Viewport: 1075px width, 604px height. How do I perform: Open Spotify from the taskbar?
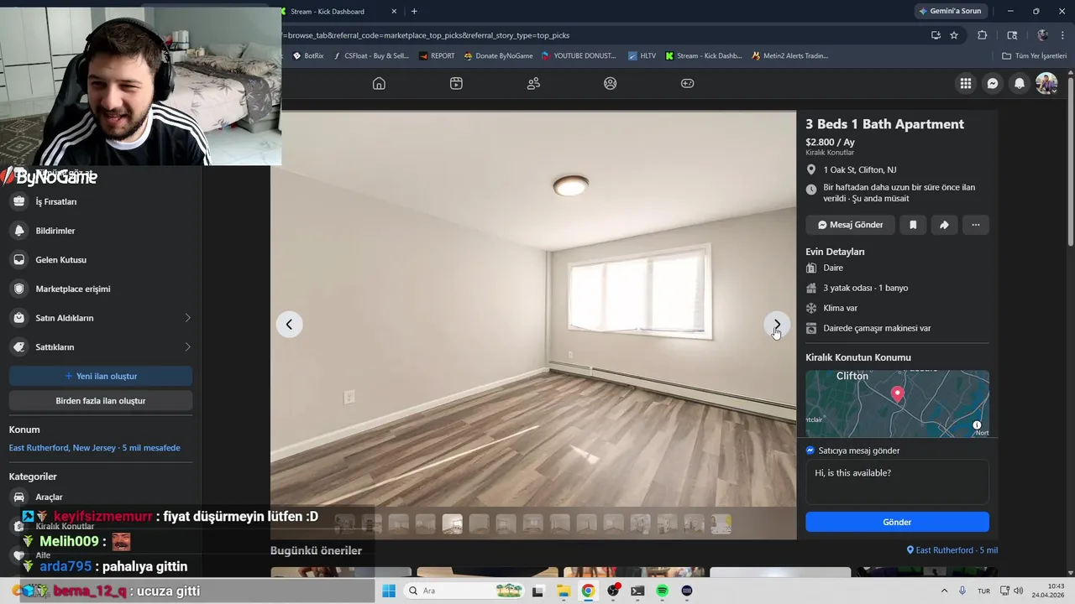662,591
